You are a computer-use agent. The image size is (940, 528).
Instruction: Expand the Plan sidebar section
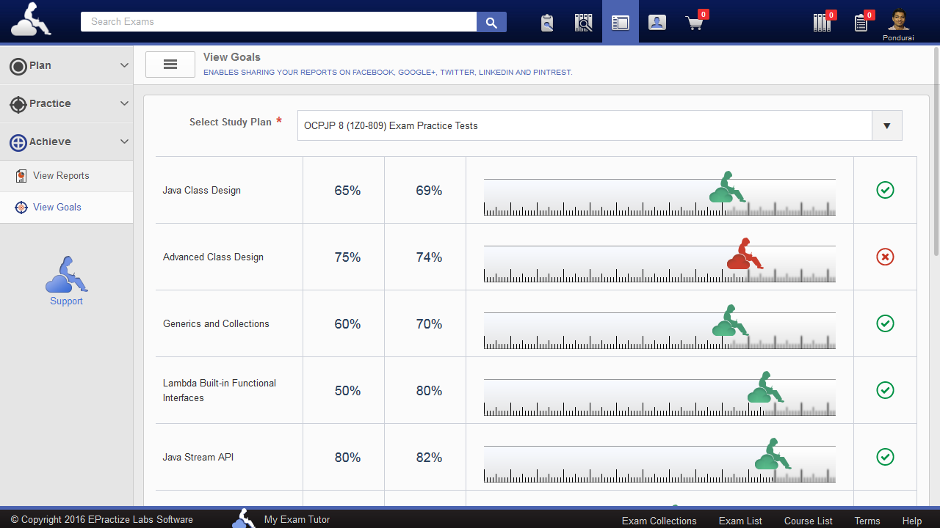(66, 65)
